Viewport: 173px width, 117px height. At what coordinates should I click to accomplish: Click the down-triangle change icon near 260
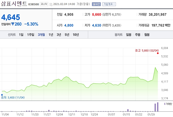click(x=13, y=24)
